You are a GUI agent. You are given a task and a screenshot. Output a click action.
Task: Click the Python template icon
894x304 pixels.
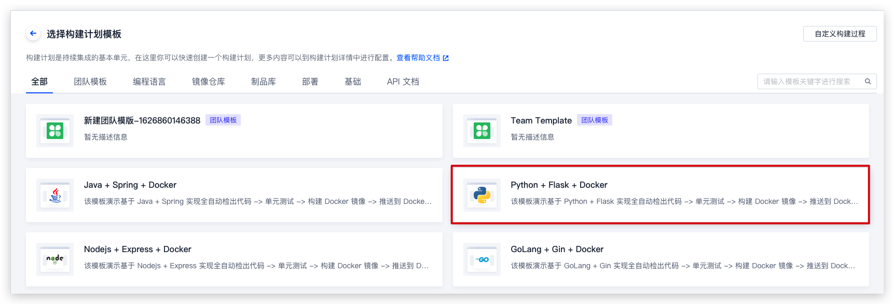(482, 195)
